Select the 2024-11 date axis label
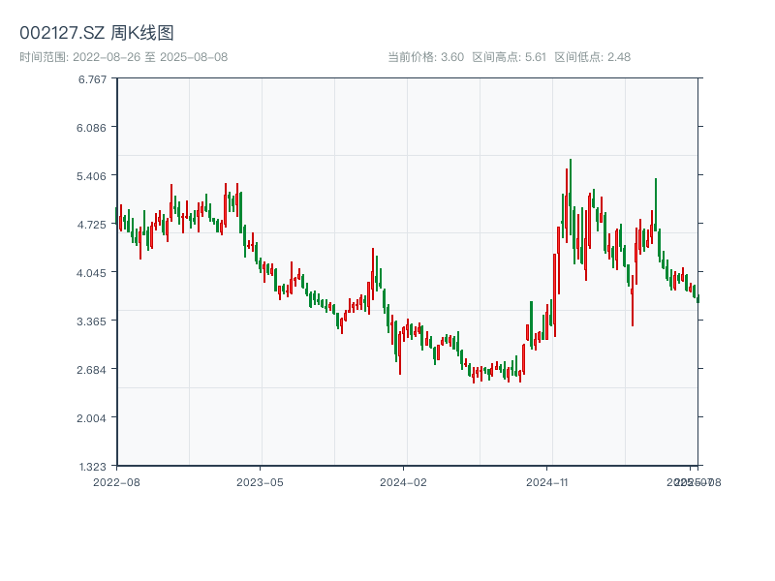Image resolution: width=775 pixels, height=581 pixels. click(x=547, y=481)
